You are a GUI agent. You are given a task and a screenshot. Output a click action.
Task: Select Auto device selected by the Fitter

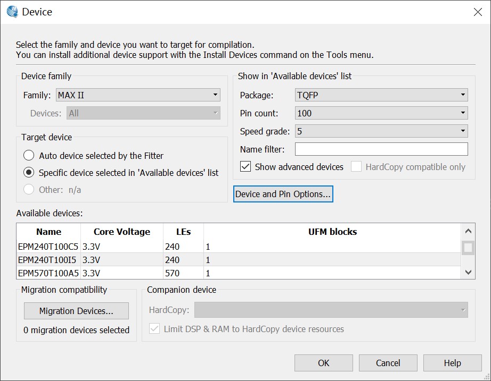click(29, 156)
